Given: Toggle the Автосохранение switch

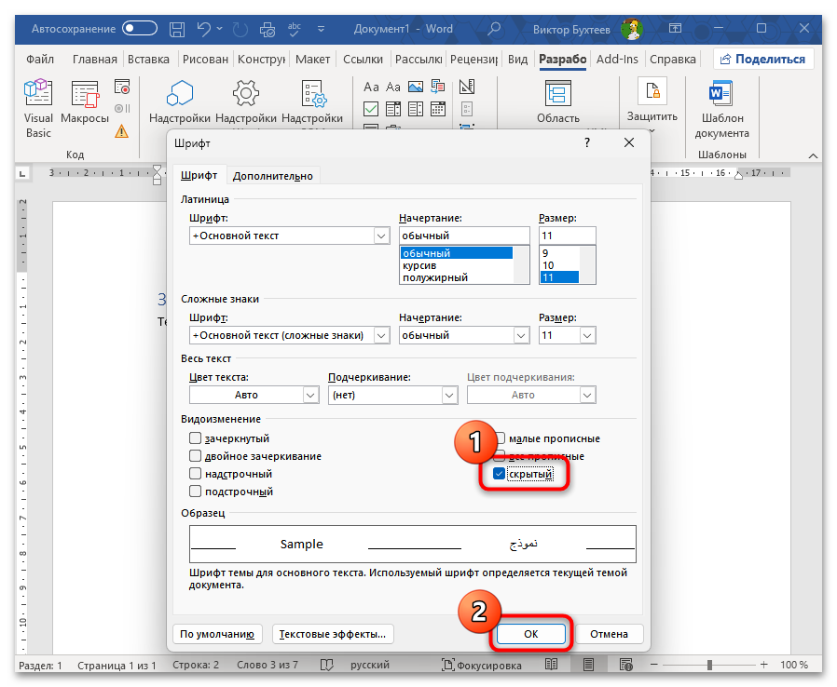Looking at the screenshot, I should click(140, 29).
